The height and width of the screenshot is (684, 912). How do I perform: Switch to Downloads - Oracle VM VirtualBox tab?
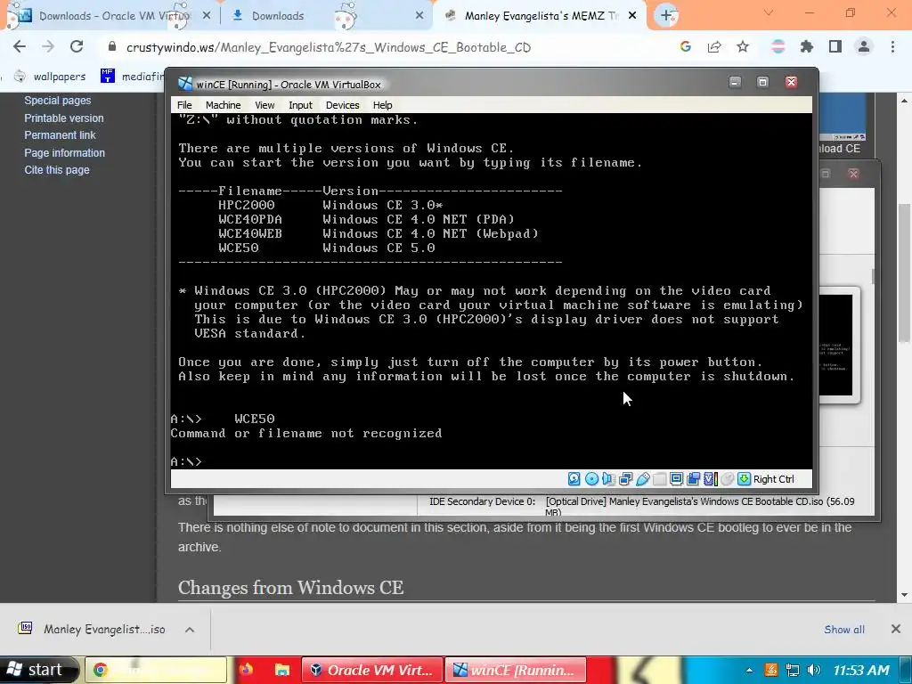(x=110, y=16)
